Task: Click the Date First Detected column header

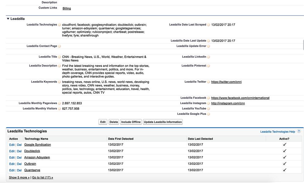Action: 121,139
